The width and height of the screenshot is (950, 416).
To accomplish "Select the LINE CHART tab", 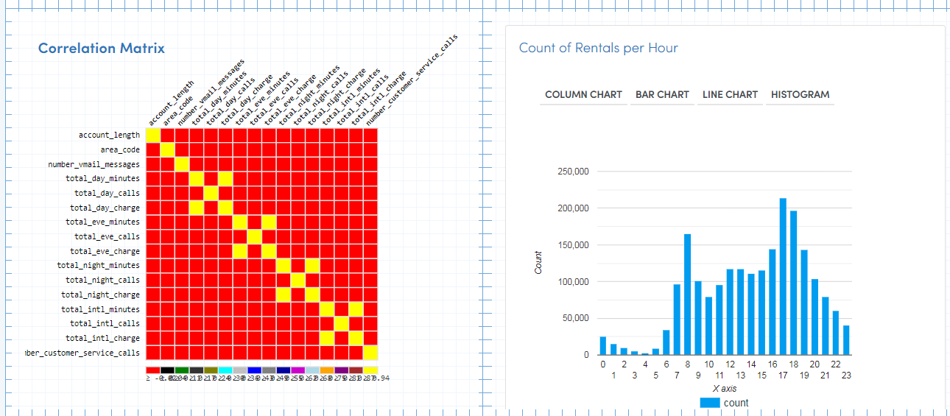I will [730, 95].
